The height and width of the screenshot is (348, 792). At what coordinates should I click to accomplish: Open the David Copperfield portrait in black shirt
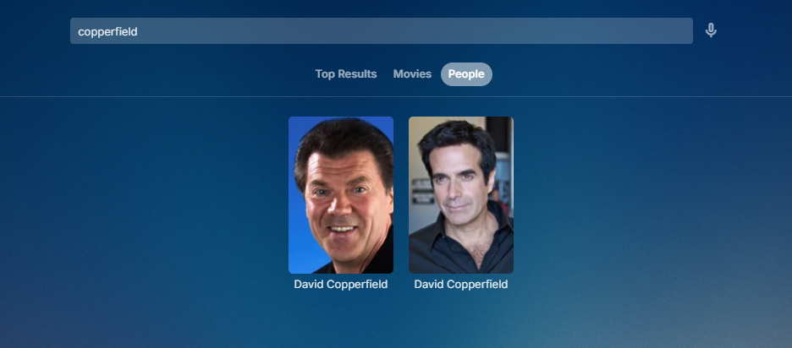point(461,195)
